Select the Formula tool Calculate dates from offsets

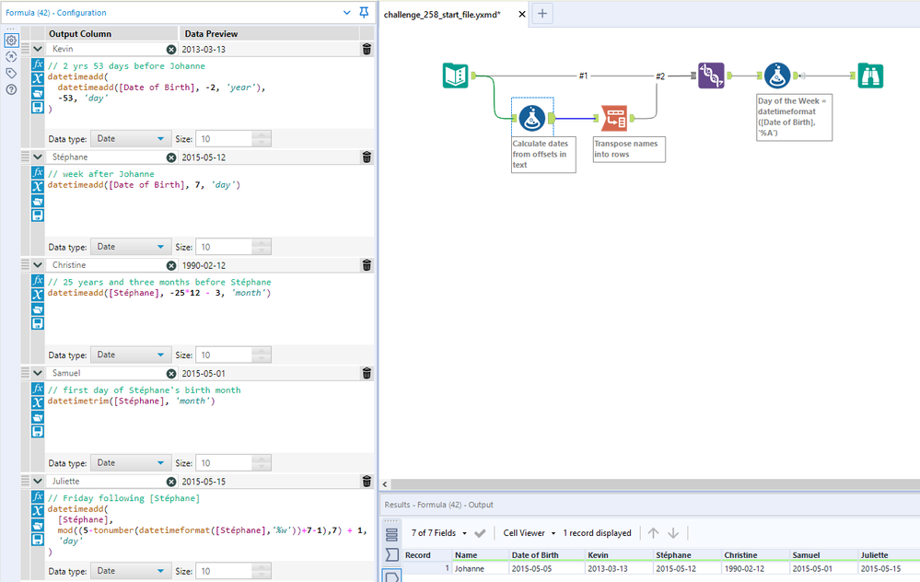click(532, 118)
